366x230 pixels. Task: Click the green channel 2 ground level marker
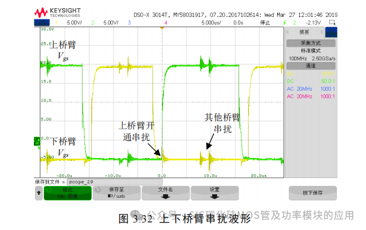[x=37, y=142]
